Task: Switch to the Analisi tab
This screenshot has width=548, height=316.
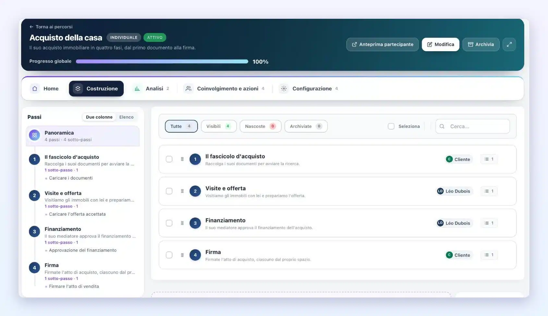Action: pos(152,89)
